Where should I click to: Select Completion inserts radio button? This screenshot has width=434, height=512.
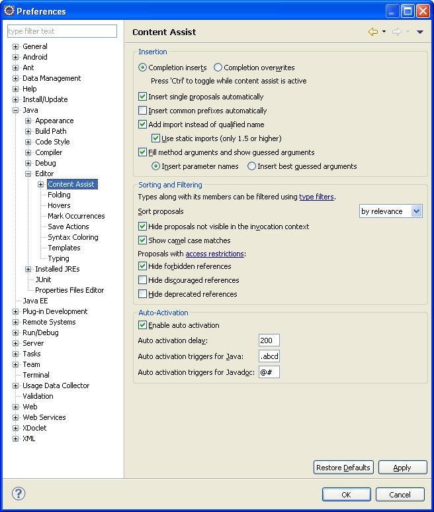[x=142, y=68]
